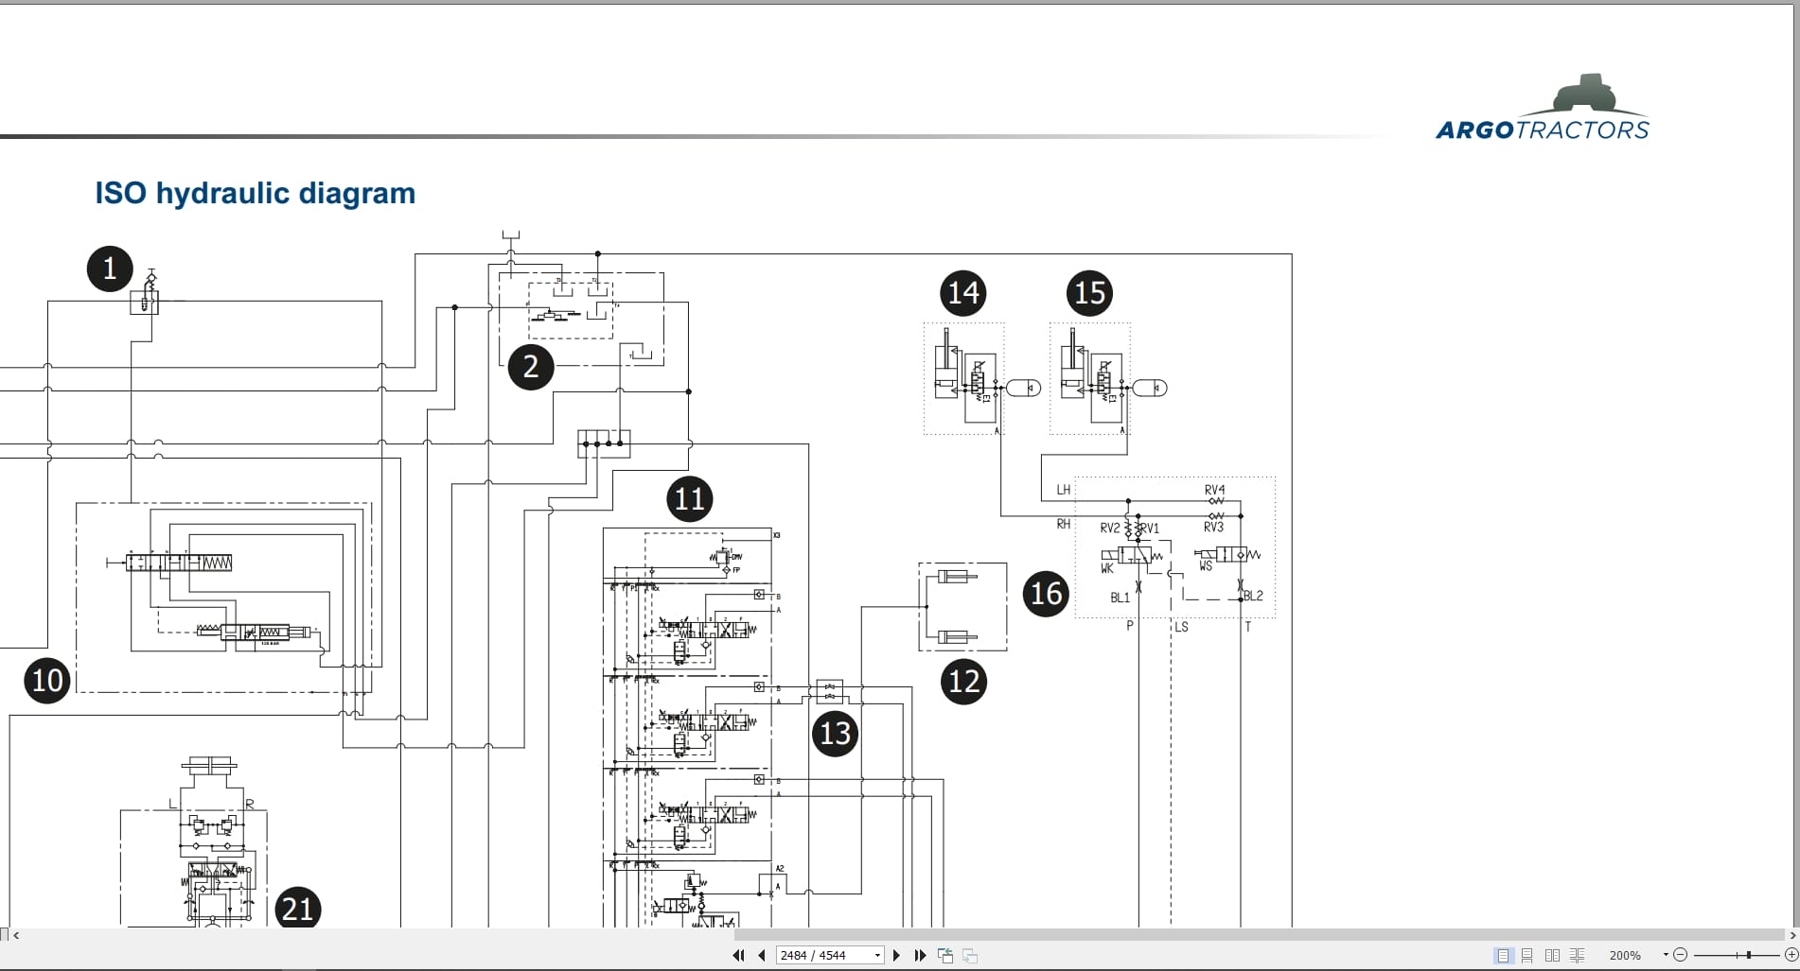Open the 200% zoom level dropdown
This screenshot has height=971, width=1800.
(x=1666, y=955)
